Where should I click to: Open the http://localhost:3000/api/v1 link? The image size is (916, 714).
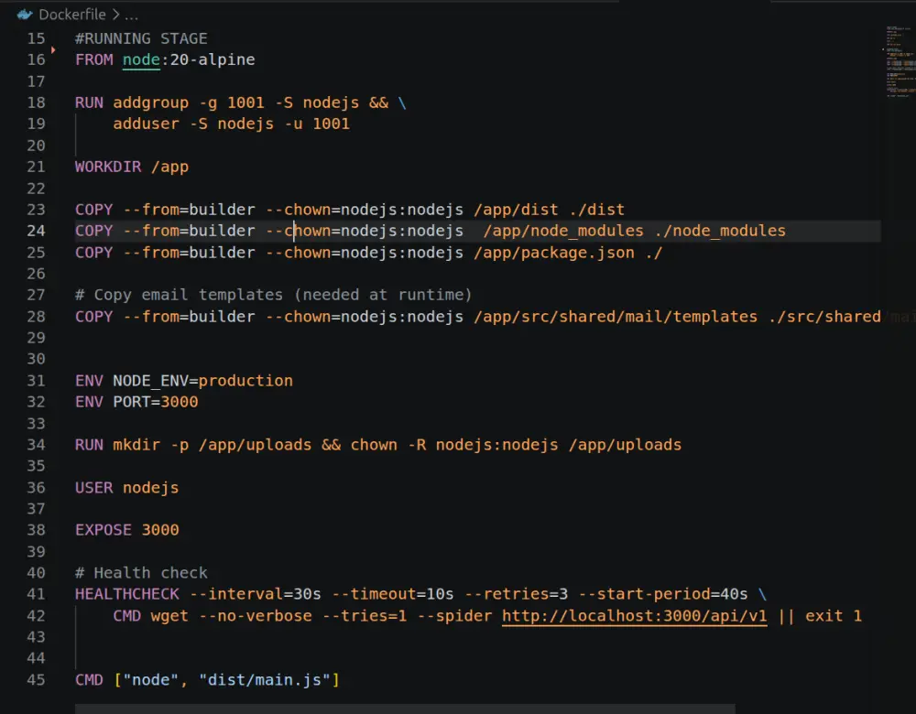(x=634, y=616)
